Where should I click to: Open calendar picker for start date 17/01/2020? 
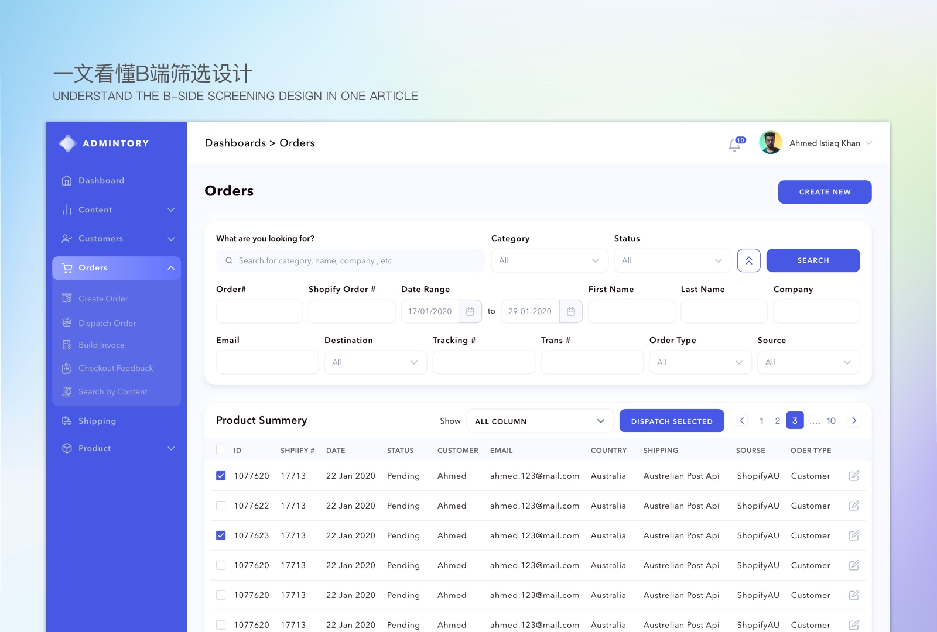click(470, 311)
